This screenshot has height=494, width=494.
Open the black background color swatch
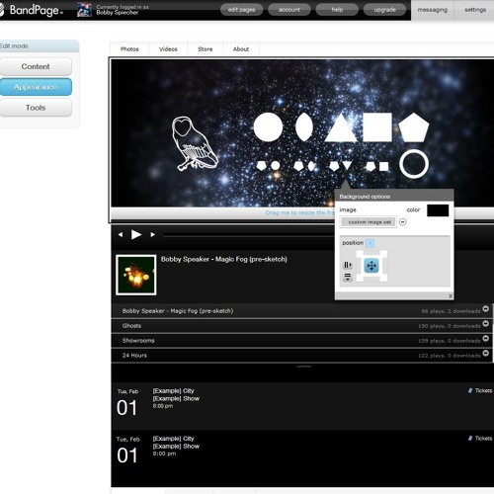(x=438, y=210)
